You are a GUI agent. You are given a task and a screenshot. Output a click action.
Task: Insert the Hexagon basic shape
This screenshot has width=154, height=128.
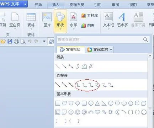(117, 103)
